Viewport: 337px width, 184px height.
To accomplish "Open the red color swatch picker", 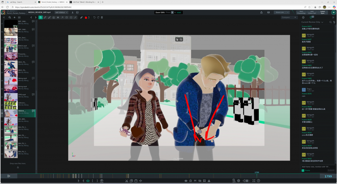I will (x=86, y=17).
